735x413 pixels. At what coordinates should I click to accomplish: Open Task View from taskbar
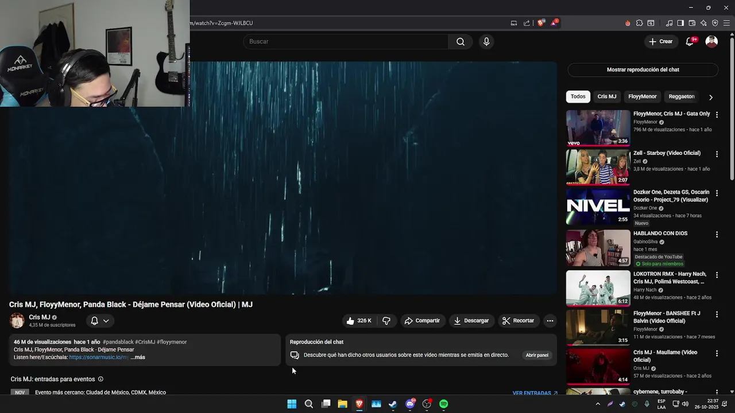click(326, 404)
